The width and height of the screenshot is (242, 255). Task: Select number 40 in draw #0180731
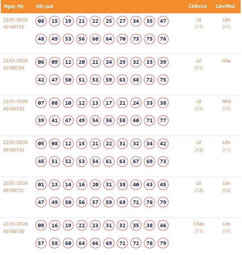(136, 185)
